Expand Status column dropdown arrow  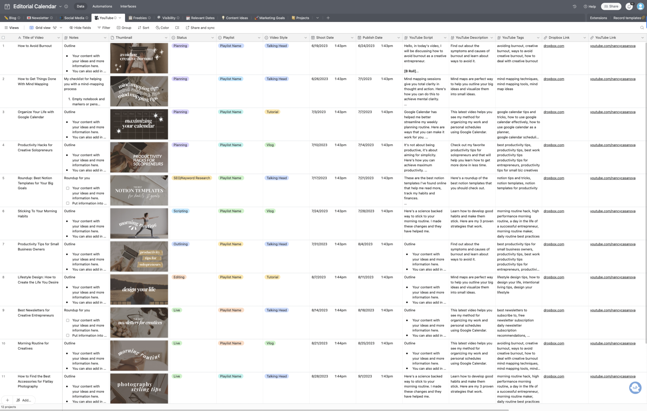(x=212, y=38)
